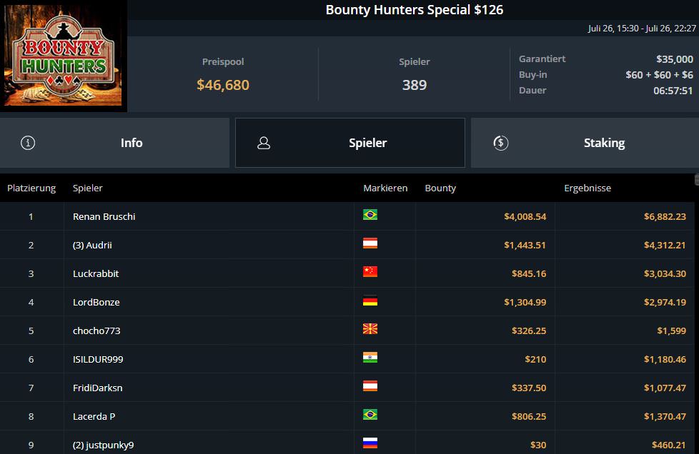
Task: Sort by the Platzierung column header
Action: [31, 188]
